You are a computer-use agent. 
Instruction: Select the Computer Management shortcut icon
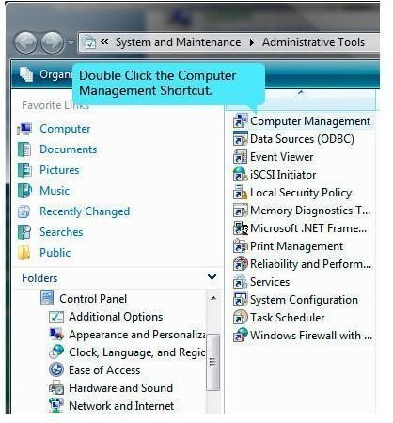[241, 121]
